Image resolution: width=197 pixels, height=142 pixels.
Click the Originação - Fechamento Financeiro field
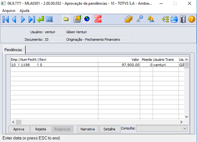click(98, 39)
